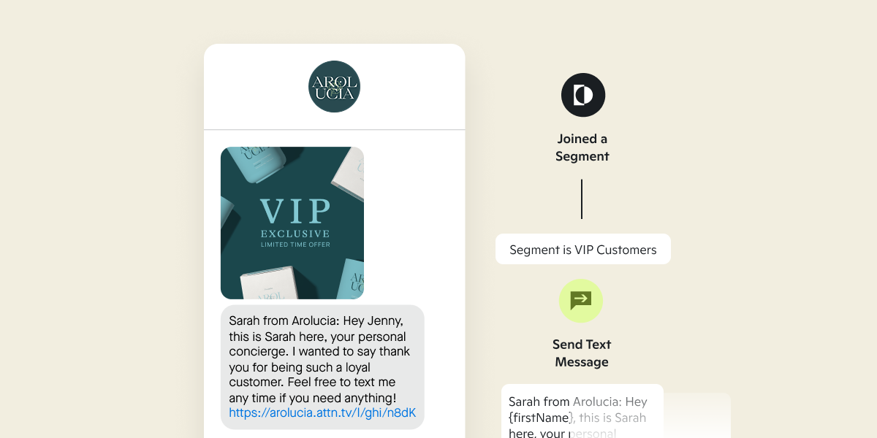The image size is (877, 438).
Task: Click the teal product box at image top-left
Action: coord(262,165)
